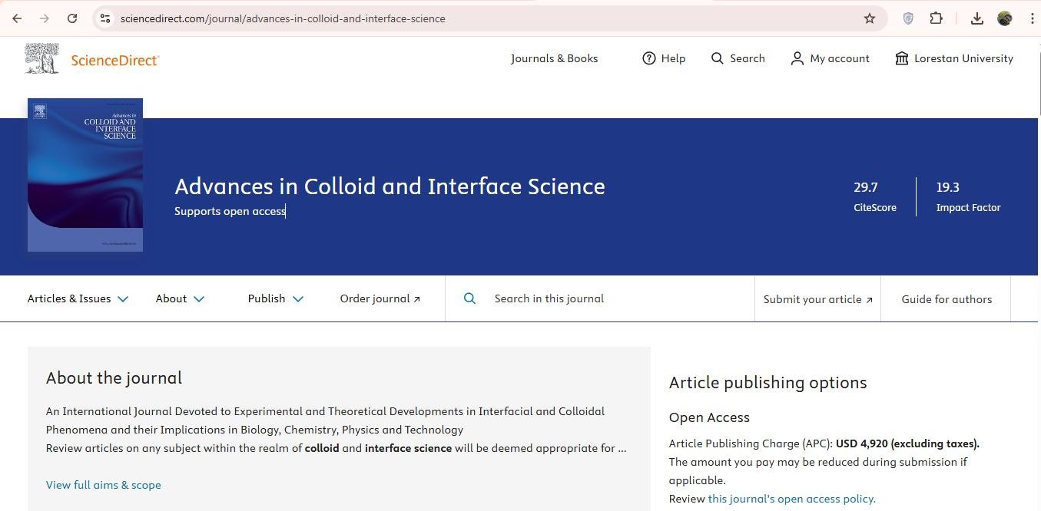
Task: Click the Lorestan University institution icon
Action: tap(902, 58)
